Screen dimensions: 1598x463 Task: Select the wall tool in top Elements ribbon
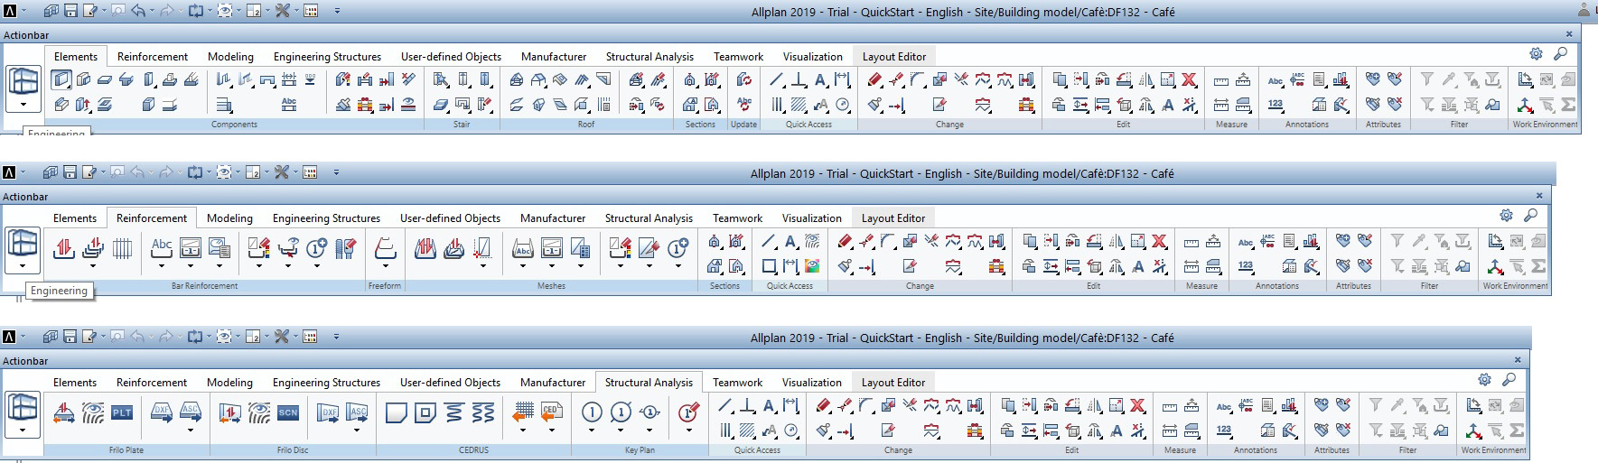click(61, 79)
